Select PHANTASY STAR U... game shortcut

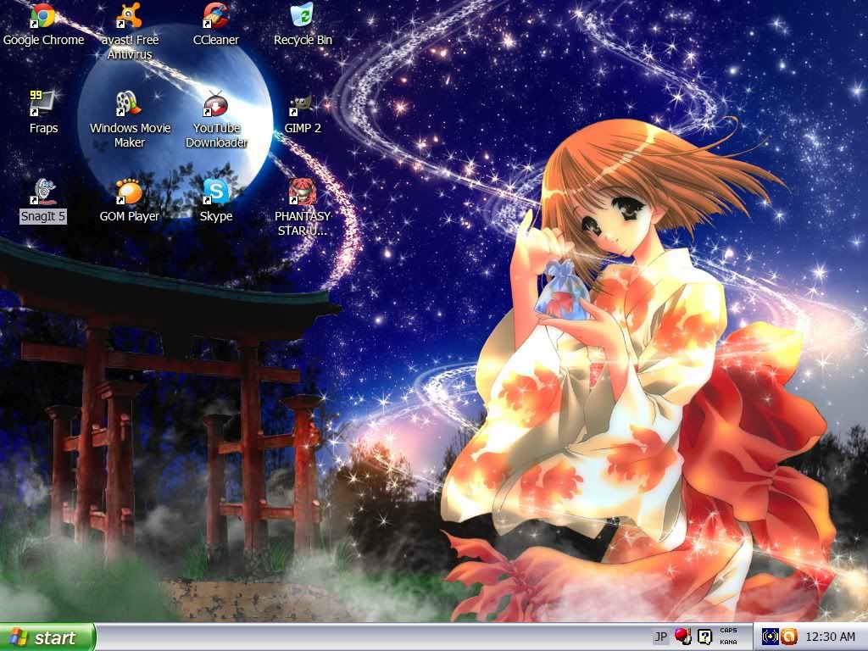[x=303, y=208]
